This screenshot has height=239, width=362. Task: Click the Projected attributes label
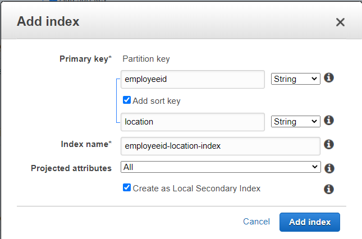pyautogui.click(x=71, y=168)
